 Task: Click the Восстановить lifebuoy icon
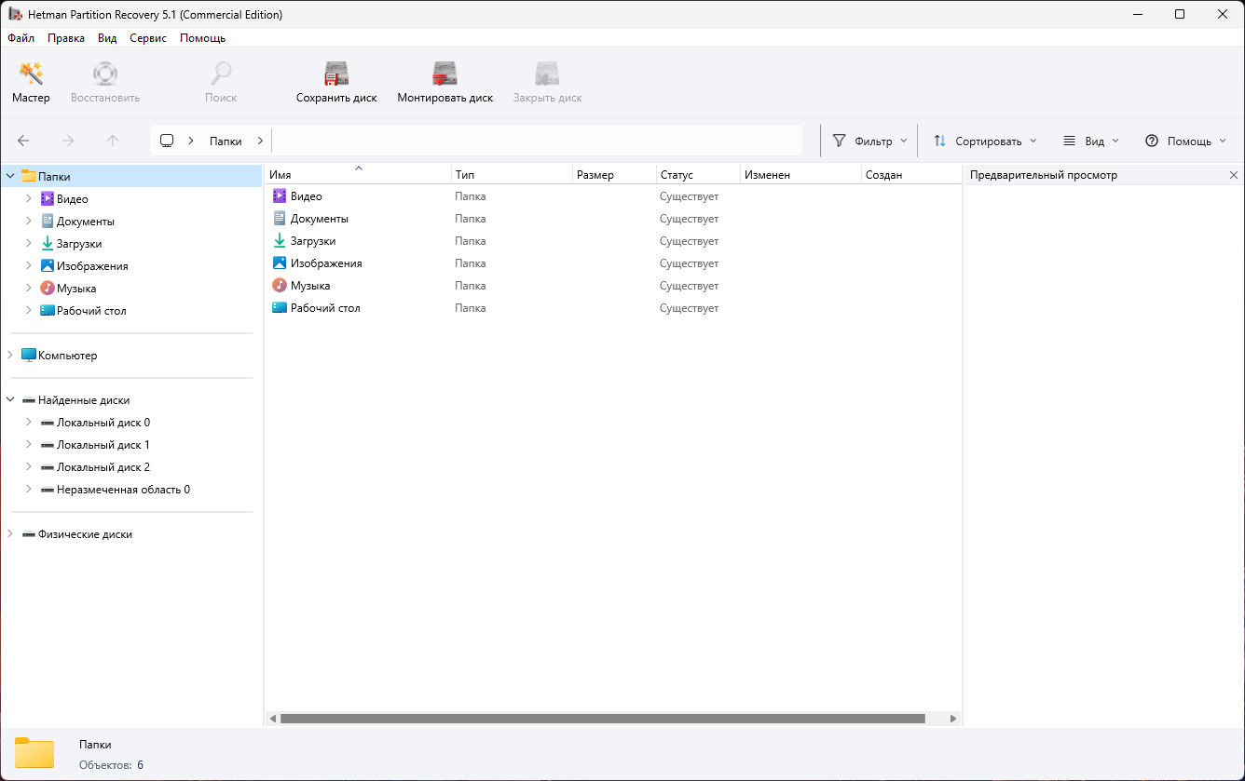coord(105,74)
